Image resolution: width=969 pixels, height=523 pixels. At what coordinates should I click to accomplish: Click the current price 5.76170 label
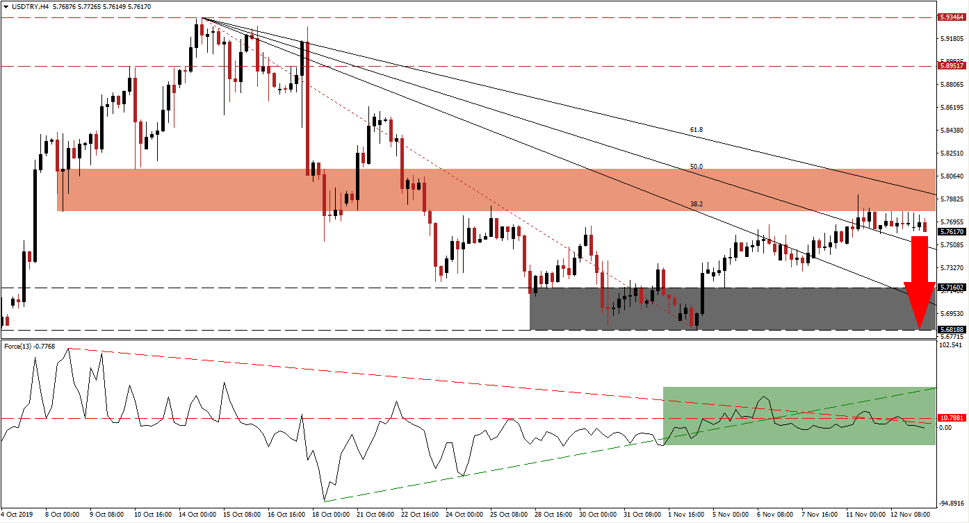[951, 231]
